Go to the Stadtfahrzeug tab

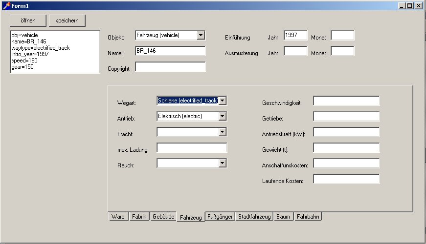point(254,217)
